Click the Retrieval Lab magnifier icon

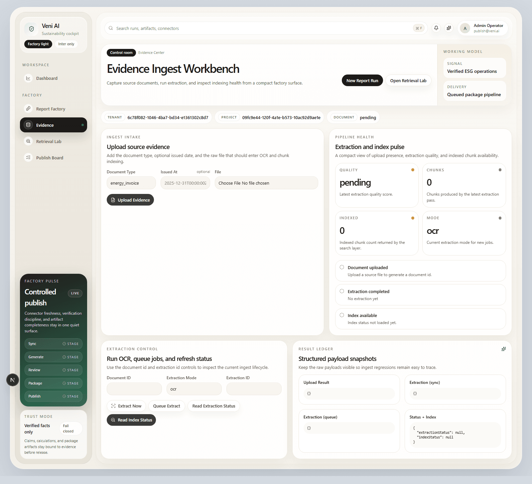(x=28, y=141)
